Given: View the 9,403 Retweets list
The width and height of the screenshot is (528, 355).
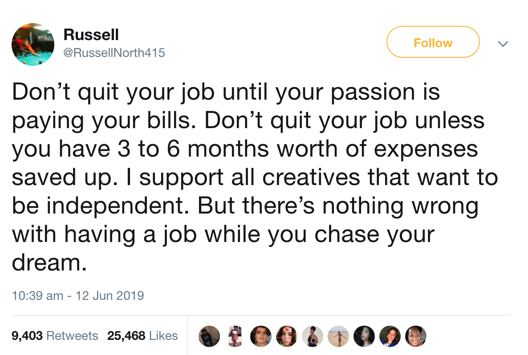Looking at the screenshot, I should point(55,336).
